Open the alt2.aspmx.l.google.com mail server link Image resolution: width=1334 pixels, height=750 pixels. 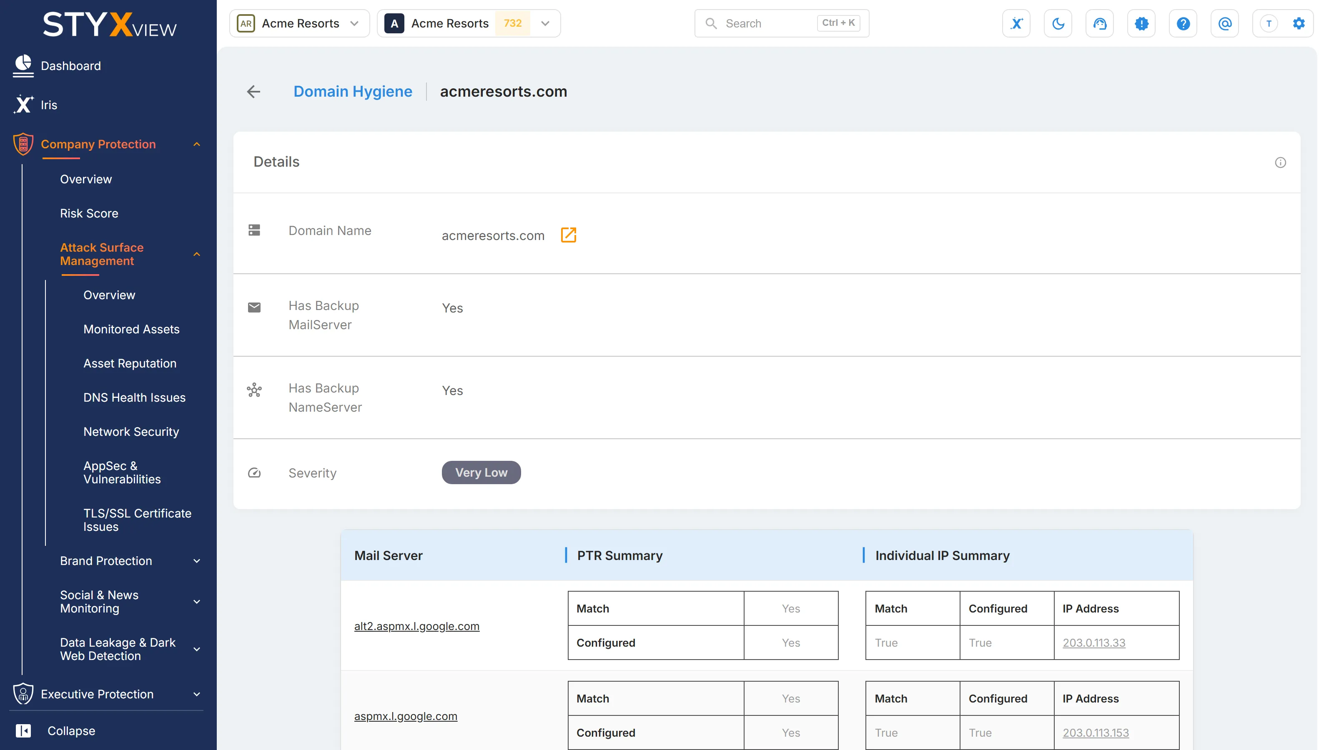tap(417, 626)
